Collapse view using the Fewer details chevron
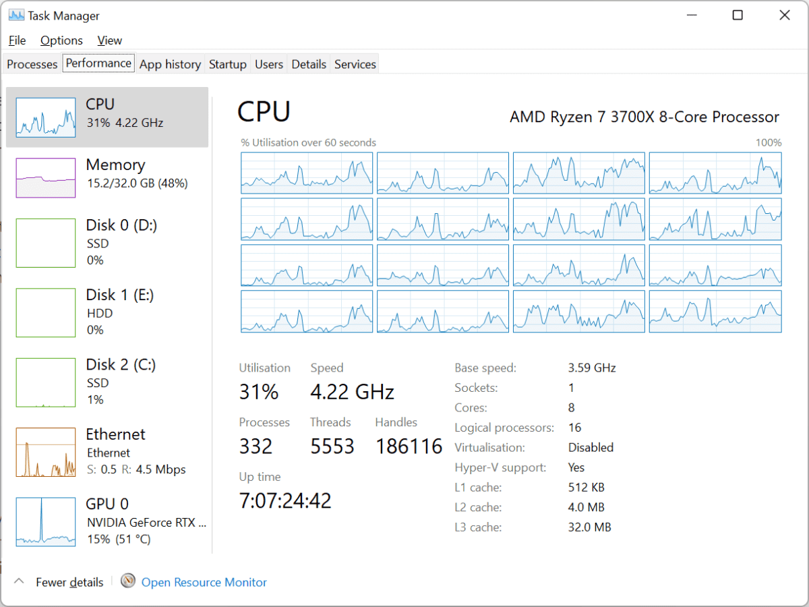Image resolution: width=809 pixels, height=607 pixels. 19,581
